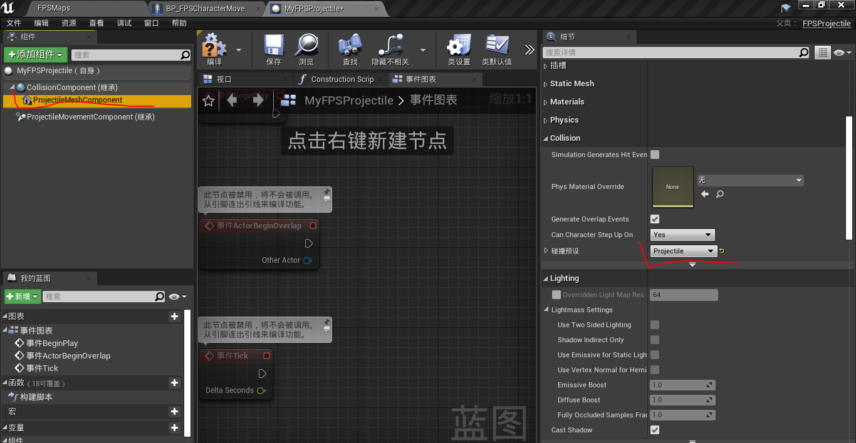Open the Projectile collision preset dropdown
This screenshot has height=443, width=856.
pos(683,251)
